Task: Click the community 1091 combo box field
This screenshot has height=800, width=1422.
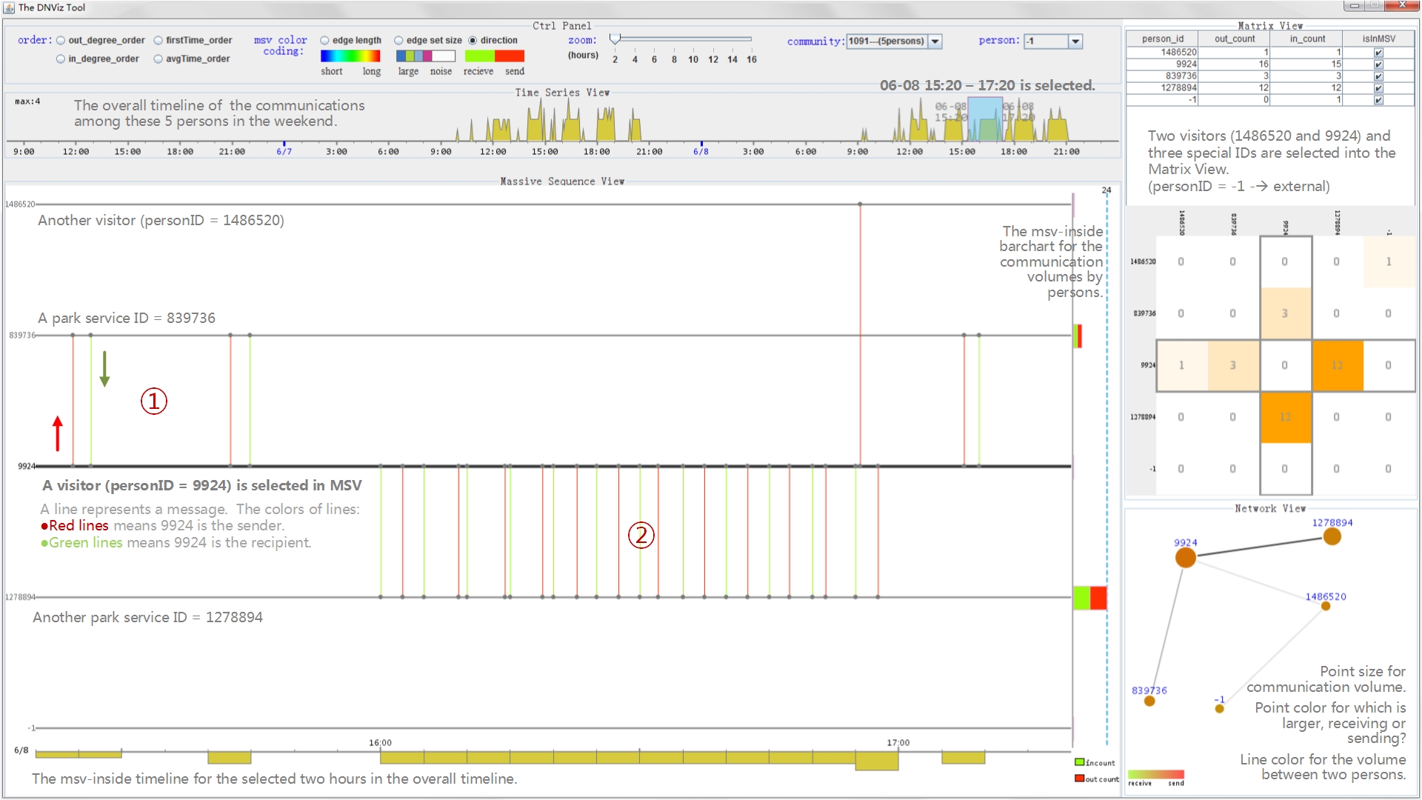Action: pos(887,41)
